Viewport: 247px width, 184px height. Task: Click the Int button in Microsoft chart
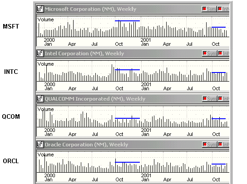tap(223, 9)
